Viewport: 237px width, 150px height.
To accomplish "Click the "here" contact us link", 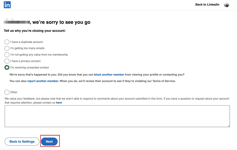I will point(59,103).
